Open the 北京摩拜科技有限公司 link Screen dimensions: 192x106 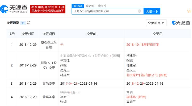click(142, 75)
